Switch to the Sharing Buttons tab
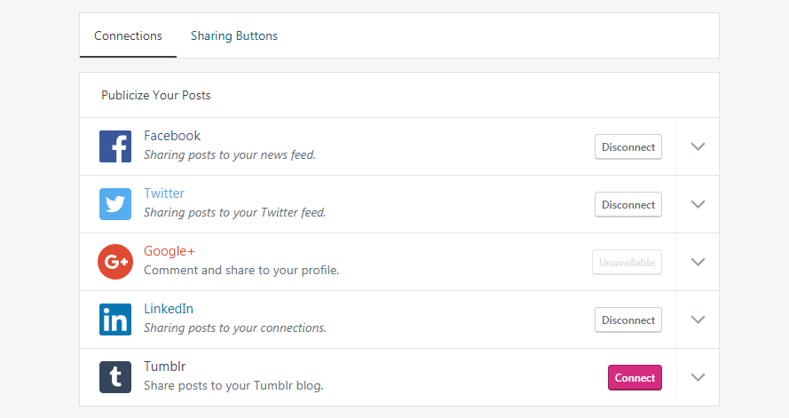 (x=234, y=36)
